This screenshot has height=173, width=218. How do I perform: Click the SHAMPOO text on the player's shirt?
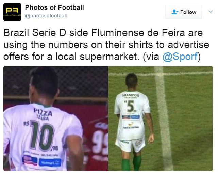pyautogui.click(x=131, y=95)
